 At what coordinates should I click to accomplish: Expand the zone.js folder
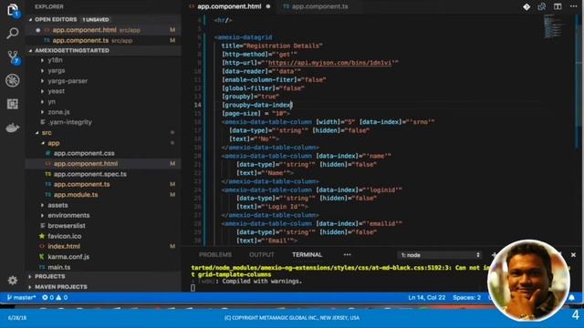58,112
